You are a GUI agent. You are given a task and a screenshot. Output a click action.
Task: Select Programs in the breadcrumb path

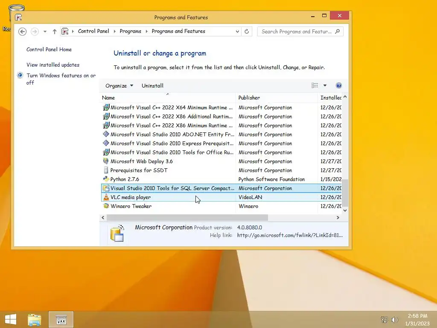pos(131,31)
